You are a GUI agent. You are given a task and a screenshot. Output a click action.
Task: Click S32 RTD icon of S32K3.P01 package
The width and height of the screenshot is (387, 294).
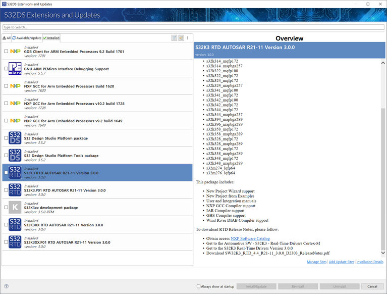pos(15,190)
